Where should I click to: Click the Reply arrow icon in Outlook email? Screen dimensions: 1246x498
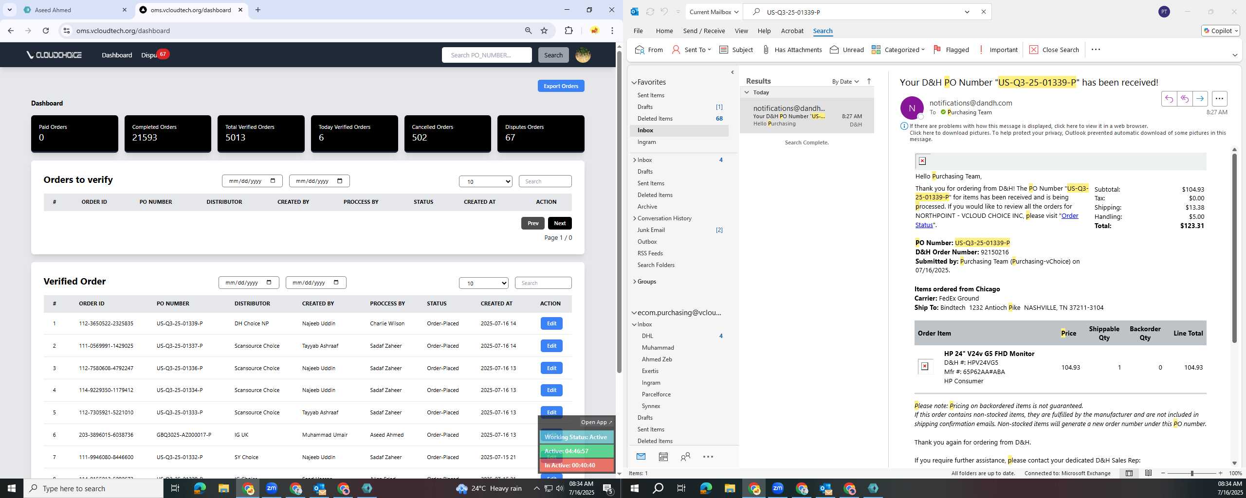(1169, 99)
